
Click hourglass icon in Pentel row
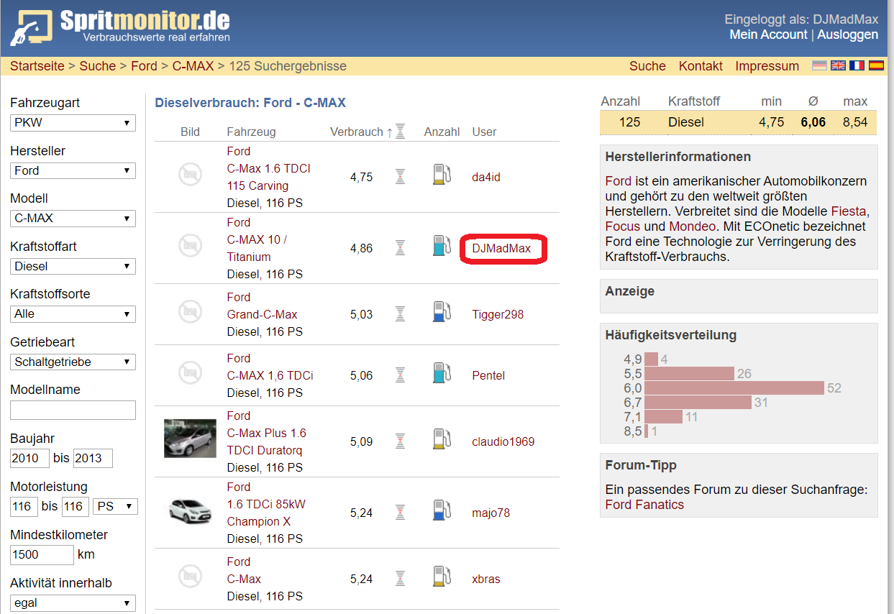click(x=401, y=375)
